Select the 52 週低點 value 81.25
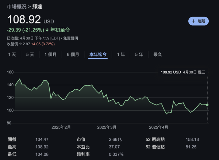The image size is (219, 160). pyautogui.click(x=191, y=147)
